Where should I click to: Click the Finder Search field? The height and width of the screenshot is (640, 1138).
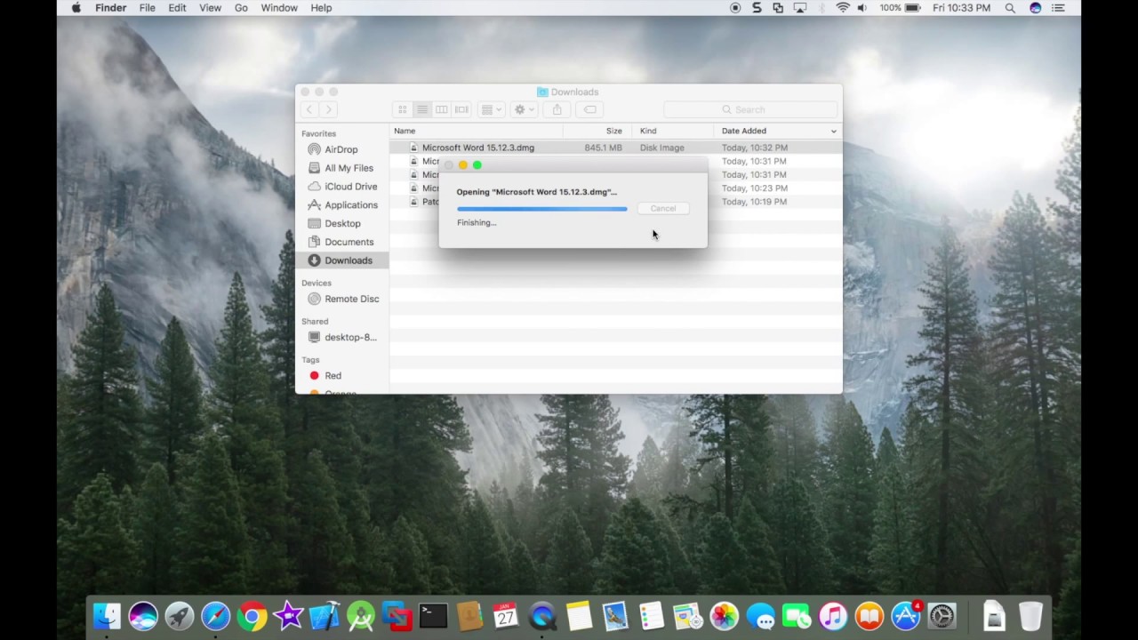[x=750, y=109]
